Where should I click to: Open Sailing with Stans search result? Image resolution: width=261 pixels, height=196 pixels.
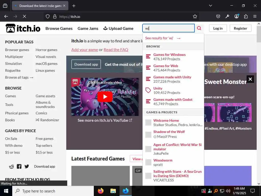point(173,176)
